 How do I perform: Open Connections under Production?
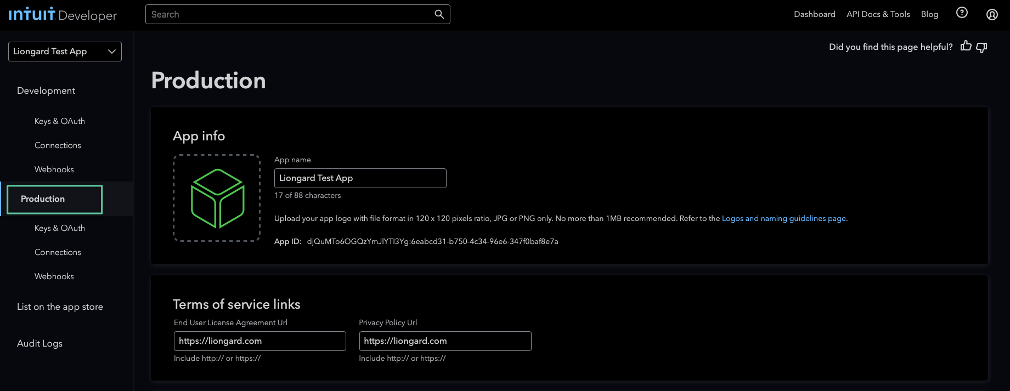pyautogui.click(x=58, y=252)
